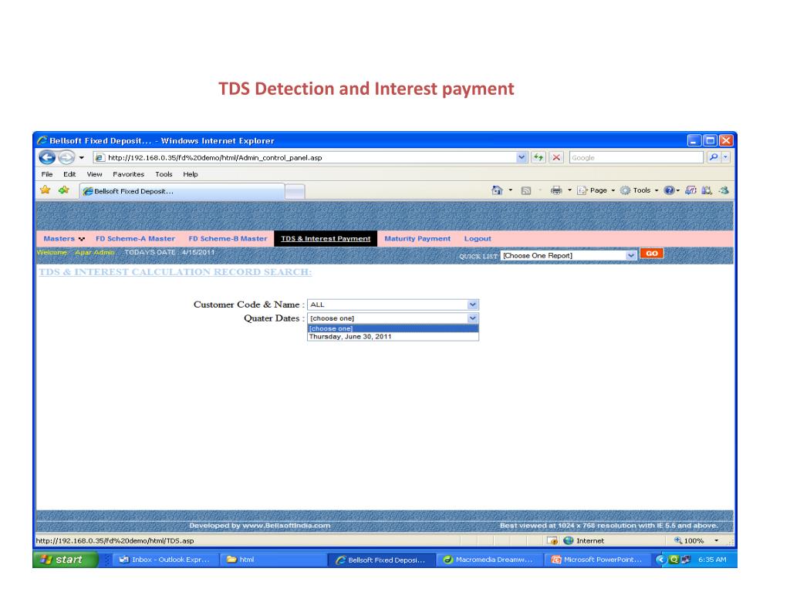Open the View menu

coord(94,174)
